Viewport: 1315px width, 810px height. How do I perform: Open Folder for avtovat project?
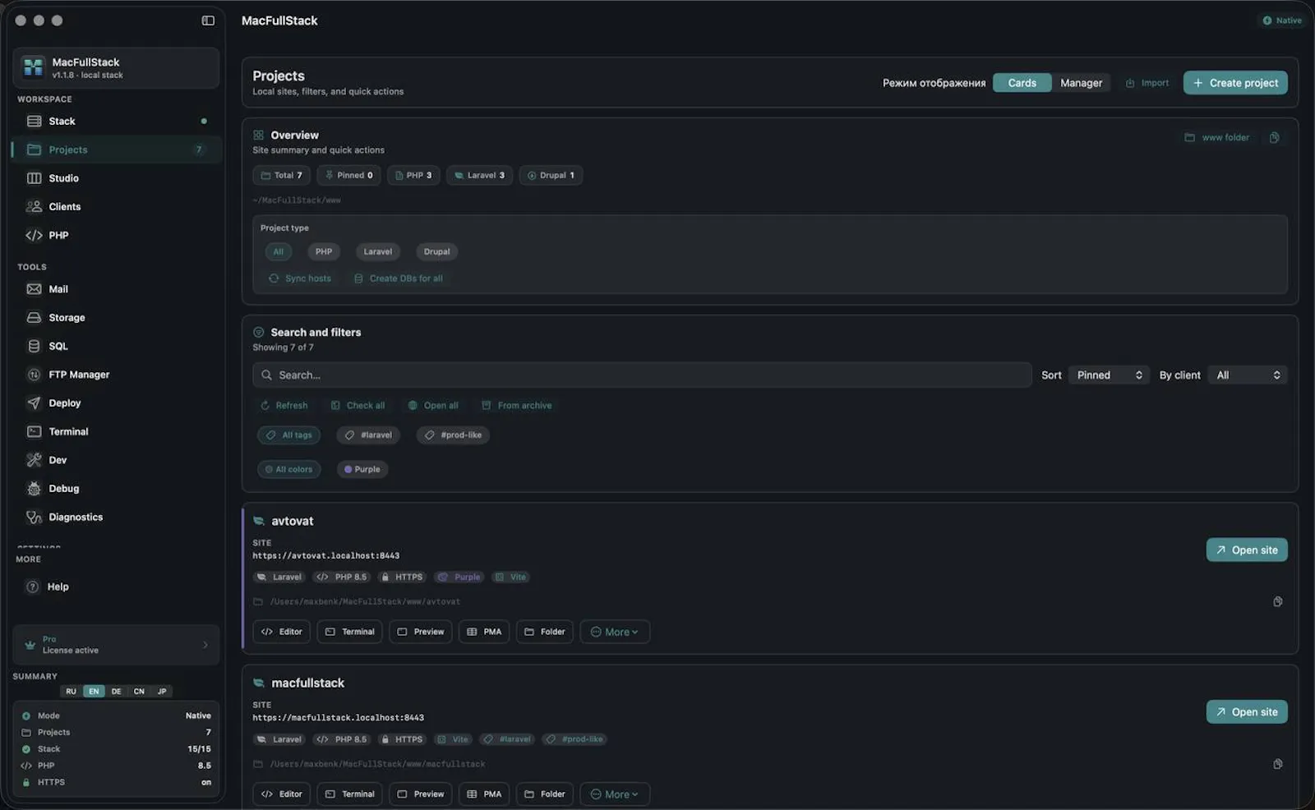point(545,632)
